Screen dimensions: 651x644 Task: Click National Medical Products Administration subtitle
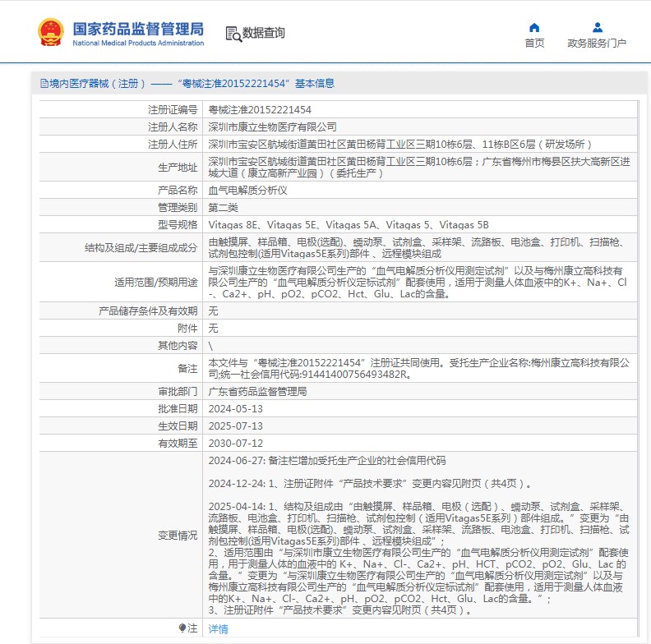[x=138, y=44]
